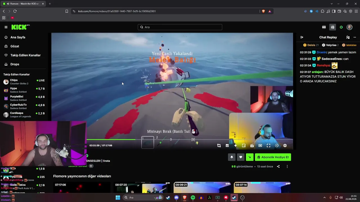Open the 07:17:06 video thumbnail

pos(82,187)
